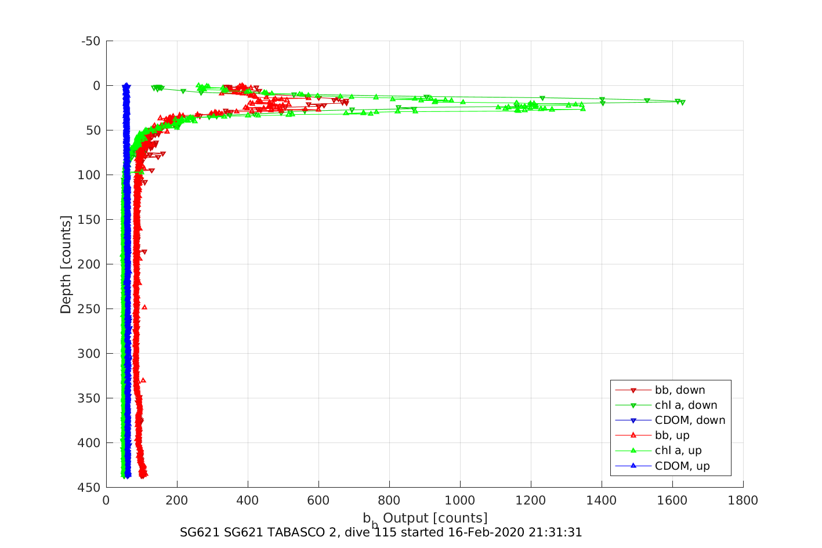
Task: Click the red up-triangle marker beside 'bb, up'
Action: [x=633, y=435]
